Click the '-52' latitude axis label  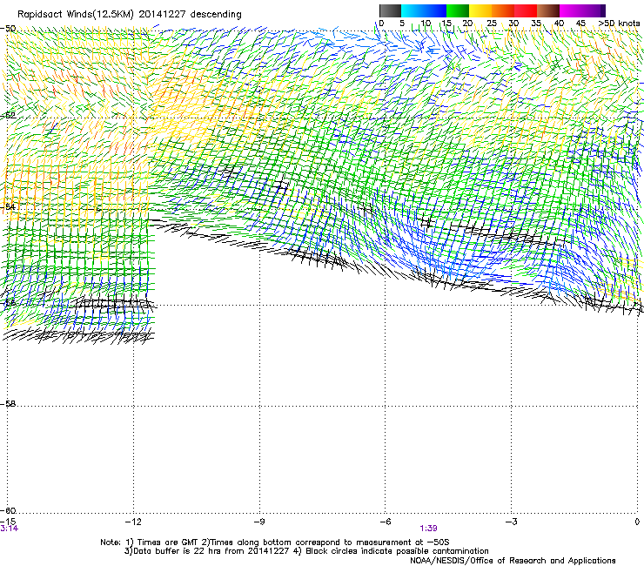click(x=8, y=116)
